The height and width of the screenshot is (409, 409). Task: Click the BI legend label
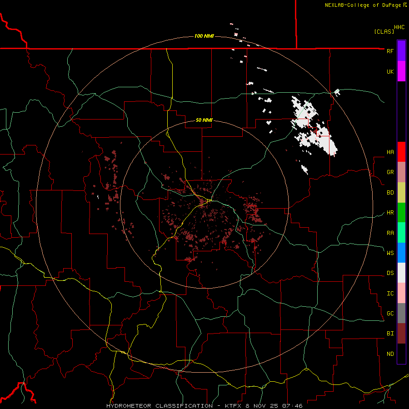pos(390,334)
